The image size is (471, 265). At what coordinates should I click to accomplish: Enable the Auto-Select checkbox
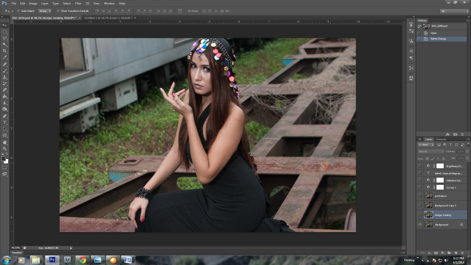18,11
